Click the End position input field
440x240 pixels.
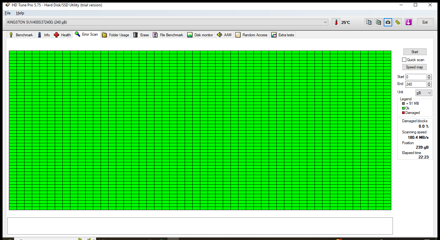tap(416, 84)
